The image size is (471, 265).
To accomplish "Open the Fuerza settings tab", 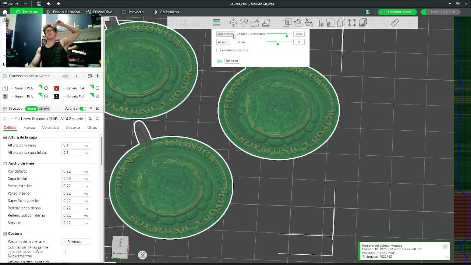I will [29, 128].
